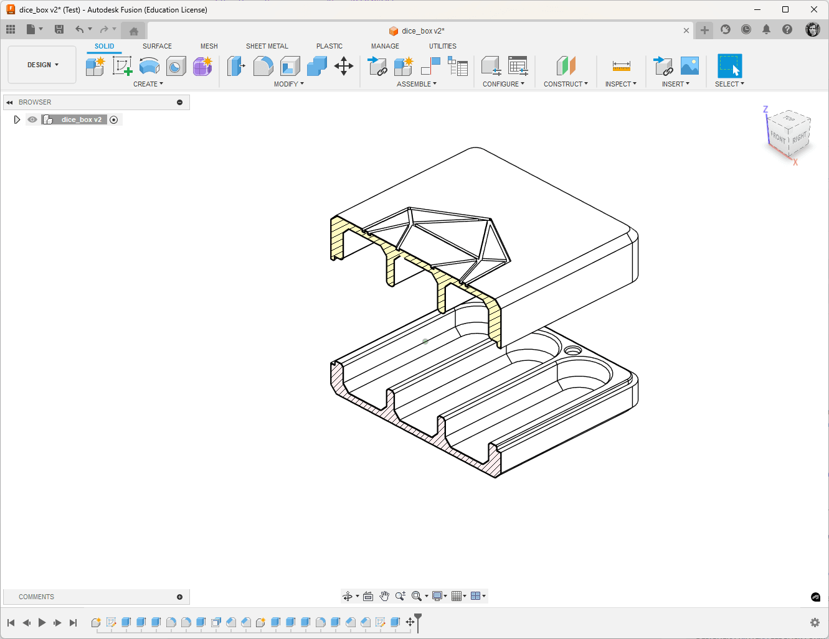Select the Create Sketch tool
The image size is (829, 639).
pyautogui.click(x=122, y=65)
